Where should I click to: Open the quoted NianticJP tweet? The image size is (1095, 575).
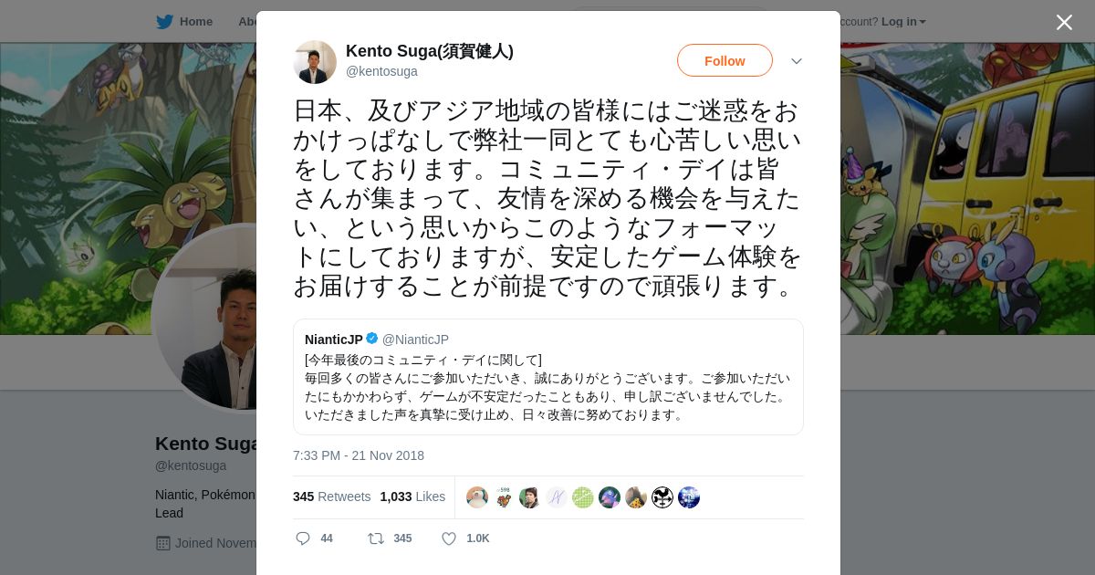pos(547,388)
